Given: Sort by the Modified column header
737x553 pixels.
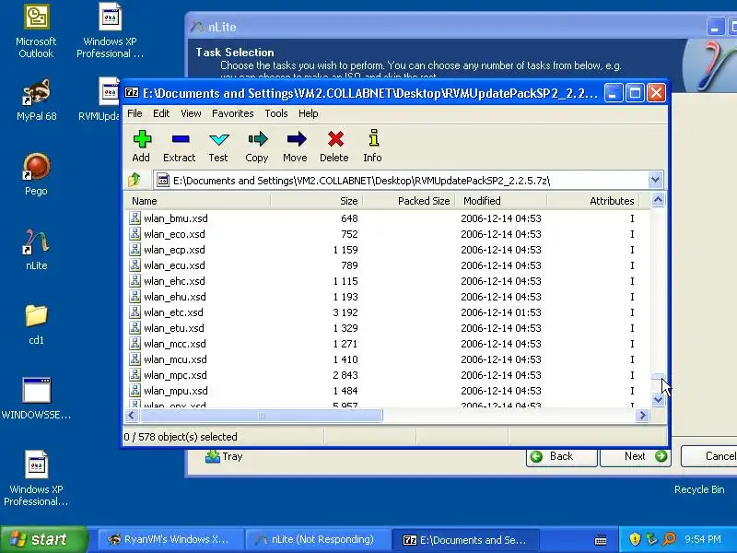Looking at the screenshot, I should tap(500, 201).
